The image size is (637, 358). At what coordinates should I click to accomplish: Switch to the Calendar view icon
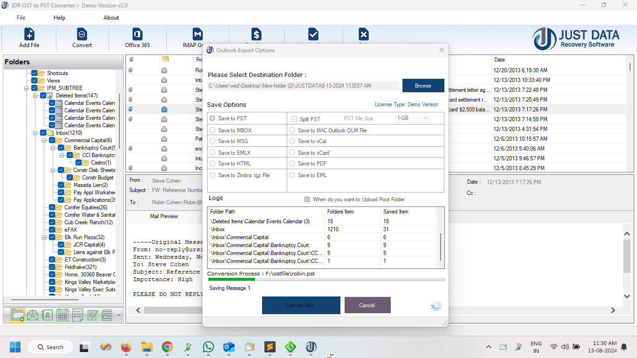pos(62,315)
